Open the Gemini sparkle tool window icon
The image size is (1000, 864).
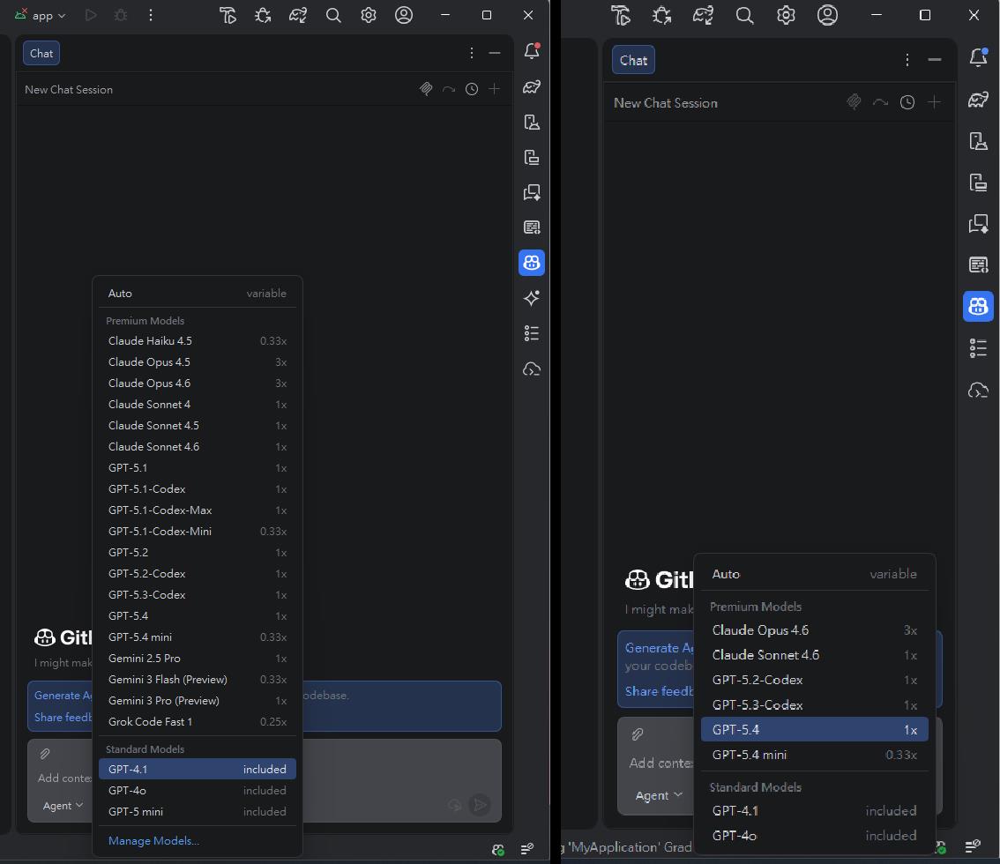point(531,298)
